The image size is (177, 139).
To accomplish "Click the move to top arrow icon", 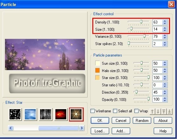I will point(164,111).
